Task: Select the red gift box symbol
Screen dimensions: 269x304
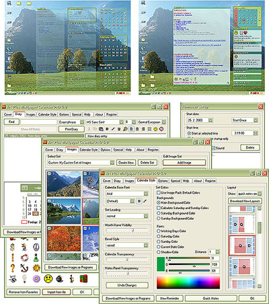Action: point(83,278)
